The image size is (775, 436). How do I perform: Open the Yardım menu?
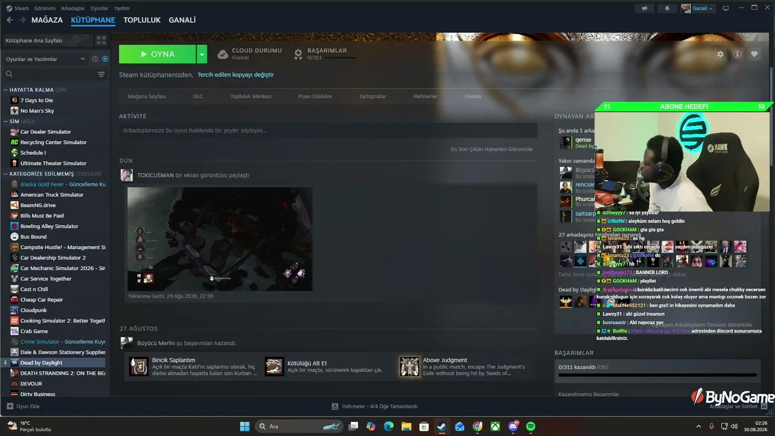122,8
